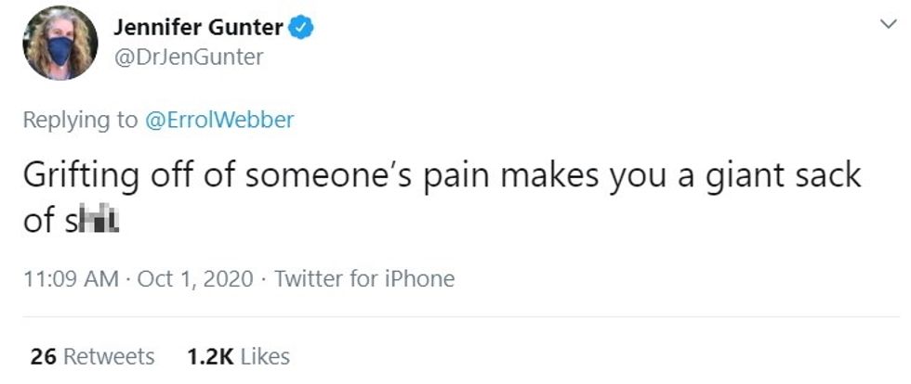Click the number 26 retweet count
This screenshot has height=384, width=911.
[x=44, y=356]
